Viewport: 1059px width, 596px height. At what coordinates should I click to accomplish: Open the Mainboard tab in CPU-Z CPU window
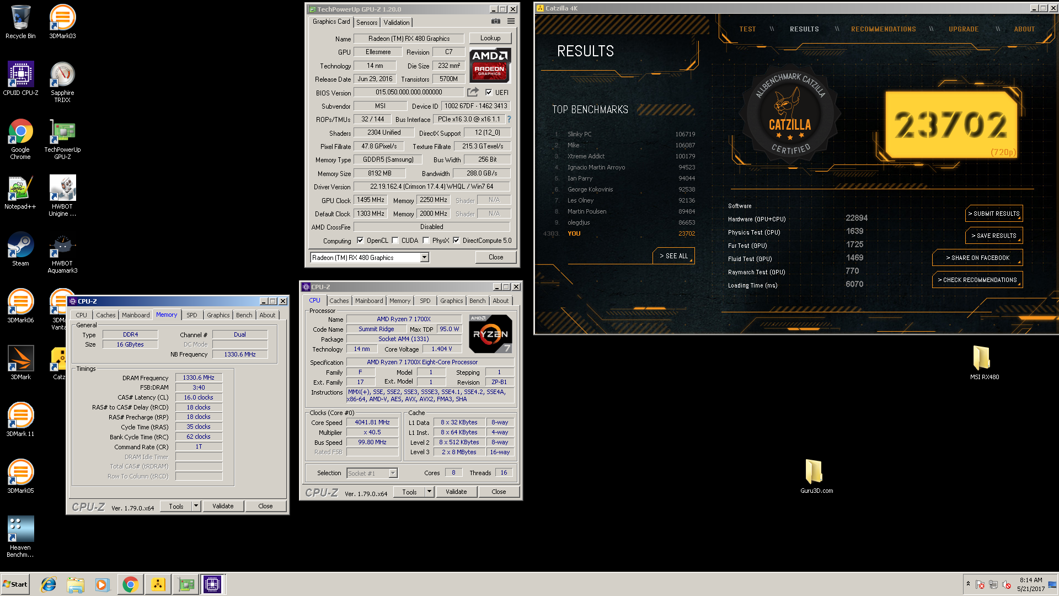point(369,301)
